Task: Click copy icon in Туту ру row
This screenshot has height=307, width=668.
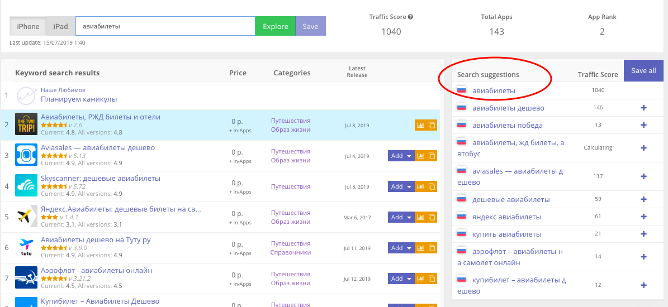Action: click(x=432, y=247)
